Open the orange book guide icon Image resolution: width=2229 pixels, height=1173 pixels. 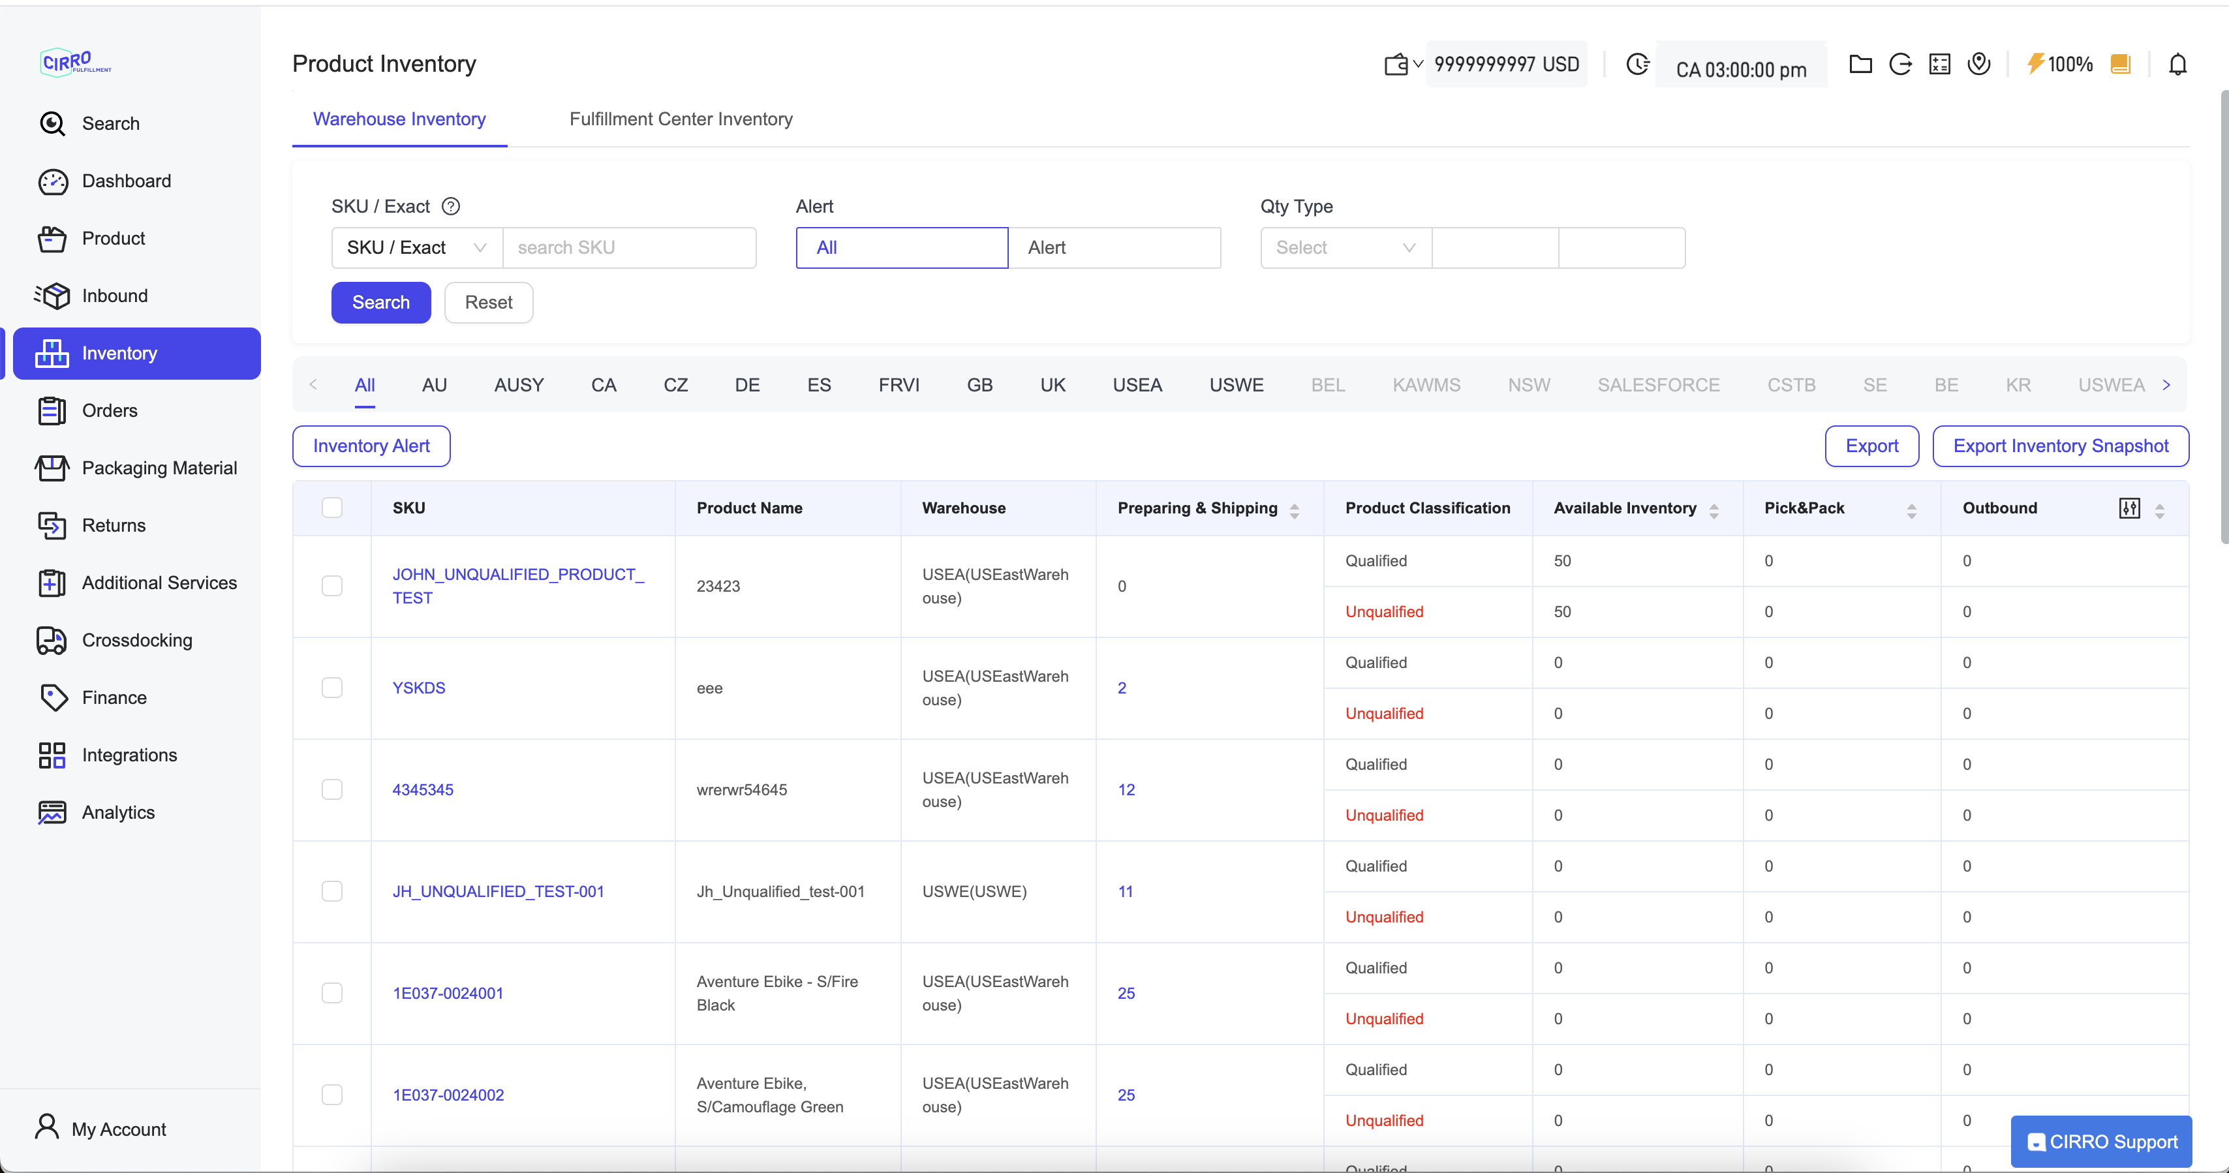(x=2120, y=64)
